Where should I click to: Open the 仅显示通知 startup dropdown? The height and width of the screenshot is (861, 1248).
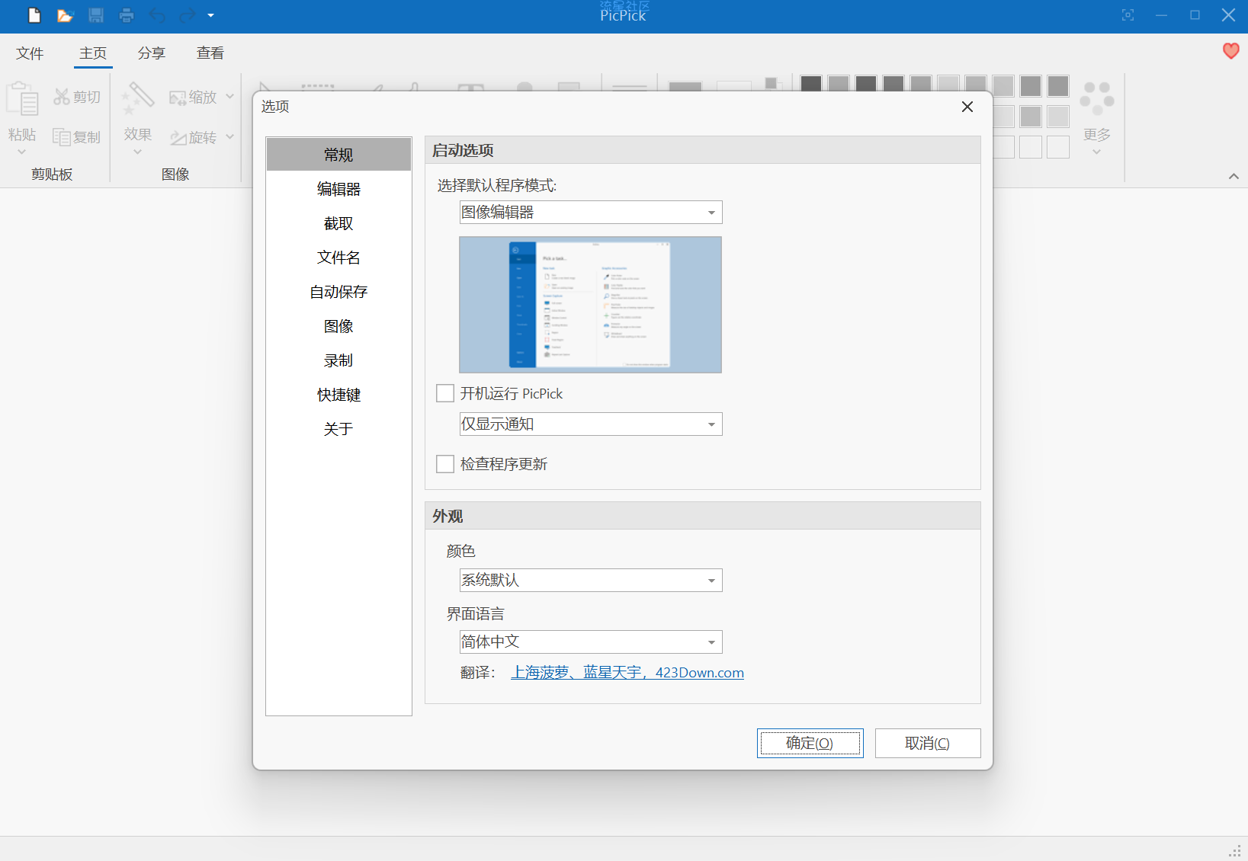(591, 424)
